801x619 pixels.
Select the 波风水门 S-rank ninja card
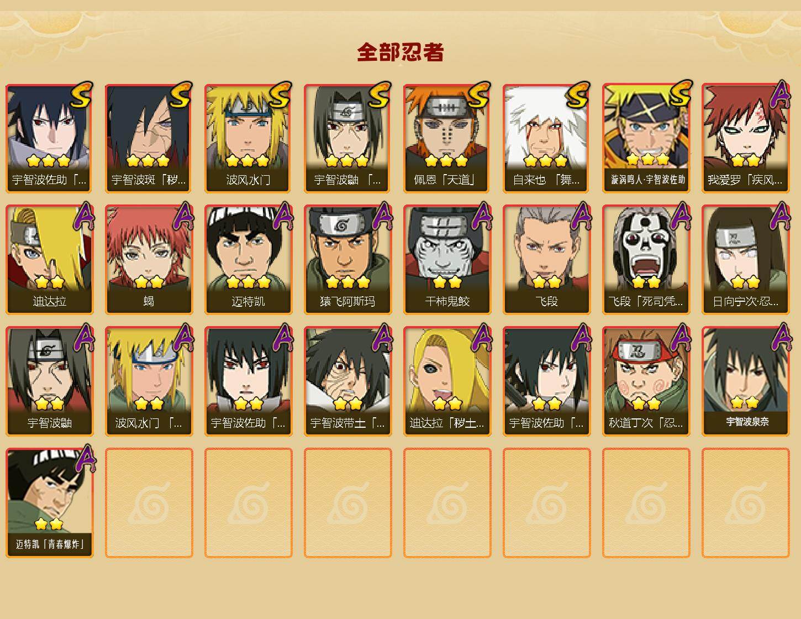[249, 138]
